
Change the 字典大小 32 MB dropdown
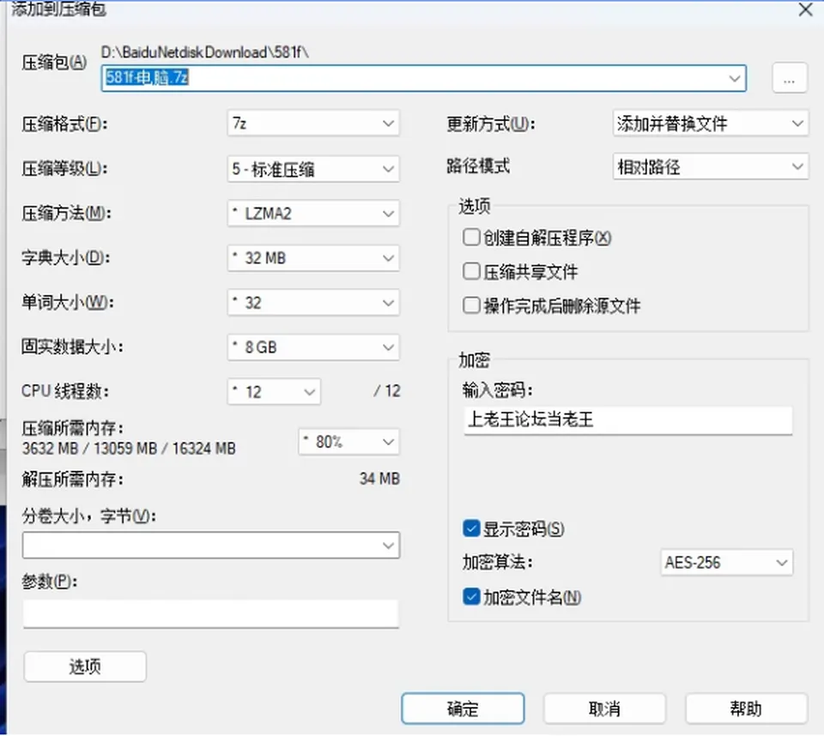313,258
